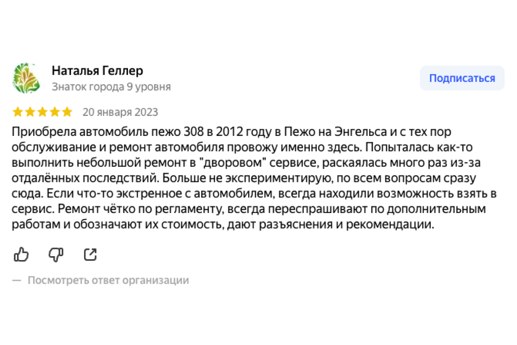Viewport: 517px width, 345px height.
Task: Click the review date 20 января 2023
Action: click(120, 113)
